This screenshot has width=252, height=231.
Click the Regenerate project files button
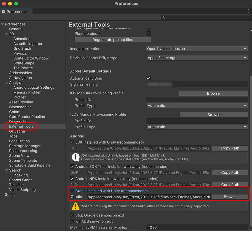pyautogui.click(x=112, y=40)
